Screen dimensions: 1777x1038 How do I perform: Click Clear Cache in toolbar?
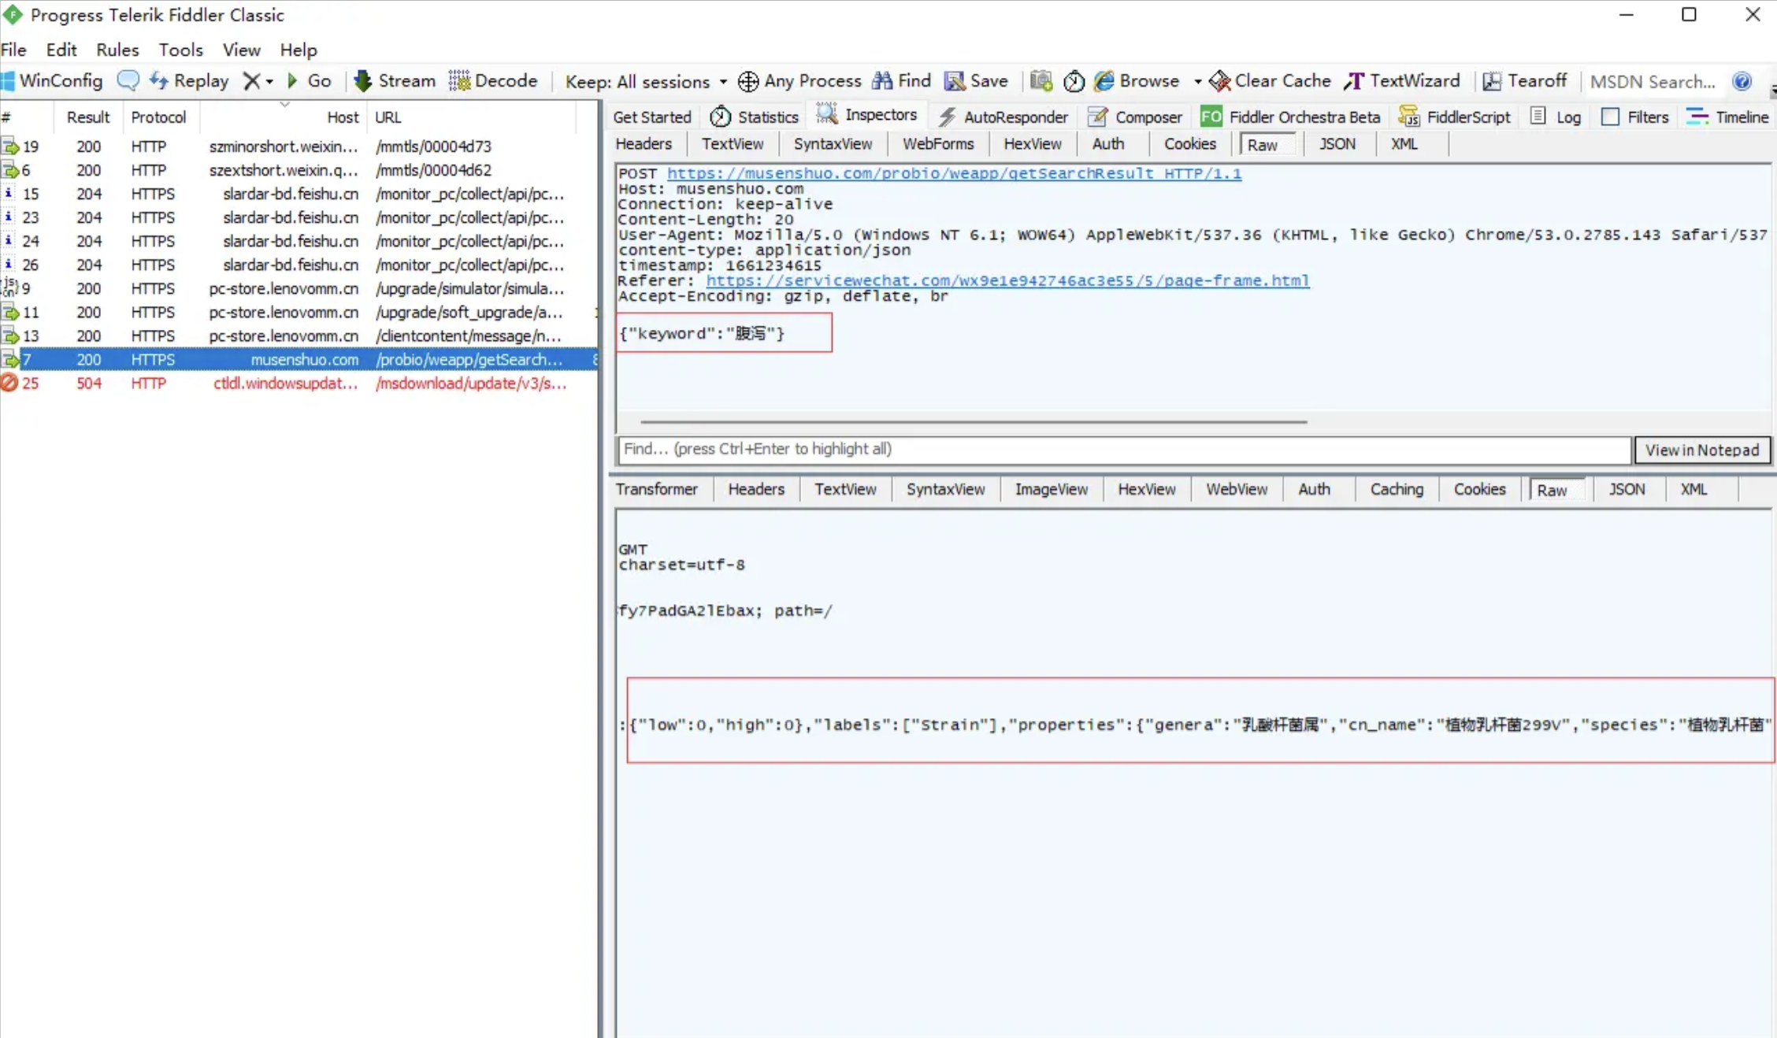tap(1270, 81)
